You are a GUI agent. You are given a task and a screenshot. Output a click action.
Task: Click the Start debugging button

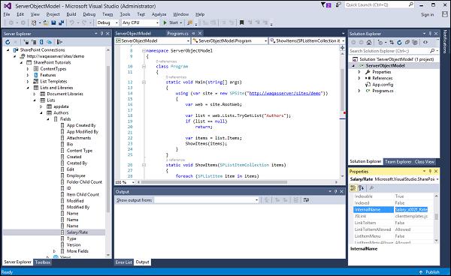(x=171, y=22)
